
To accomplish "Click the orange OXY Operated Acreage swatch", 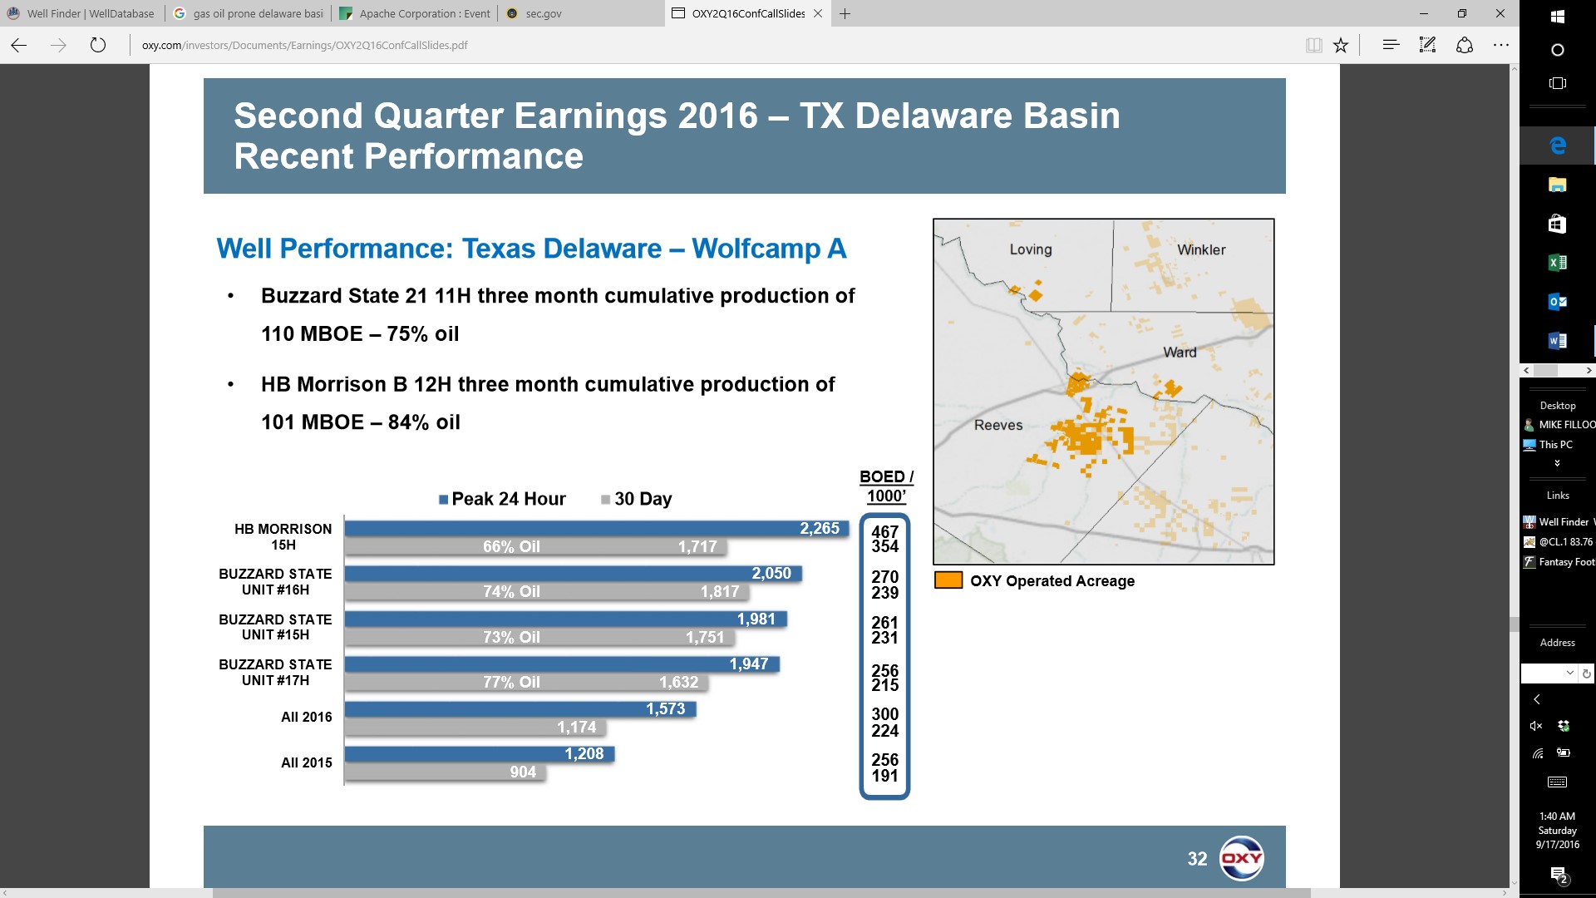I will [948, 580].
